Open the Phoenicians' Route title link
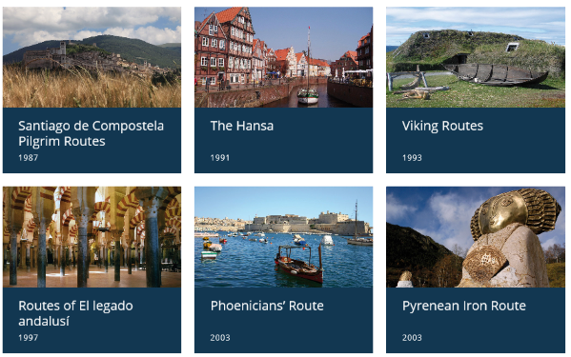This screenshot has height=357, width=571. pyautogui.click(x=267, y=306)
